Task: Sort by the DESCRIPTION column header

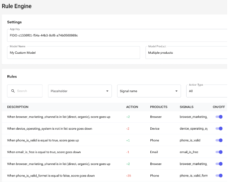Action: [x=18, y=107]
